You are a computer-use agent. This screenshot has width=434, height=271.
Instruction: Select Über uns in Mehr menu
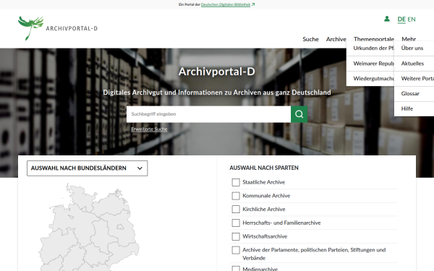414,48
